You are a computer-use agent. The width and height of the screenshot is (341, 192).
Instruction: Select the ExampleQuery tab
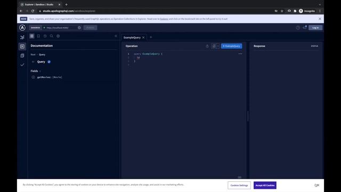click(x=132, y=37)
